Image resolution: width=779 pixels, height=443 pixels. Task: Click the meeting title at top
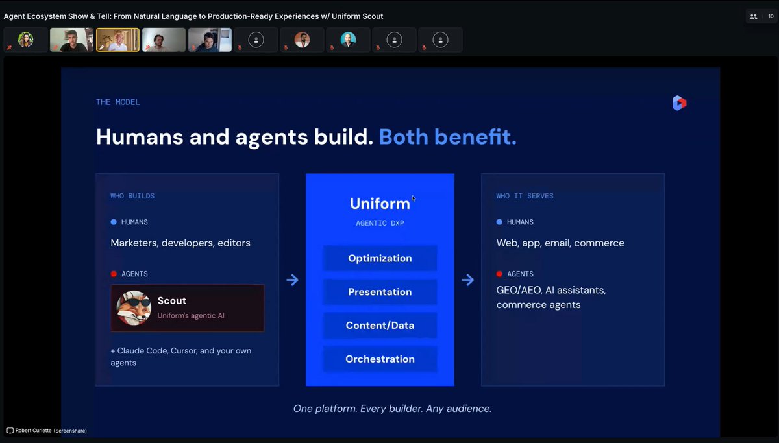193,16
